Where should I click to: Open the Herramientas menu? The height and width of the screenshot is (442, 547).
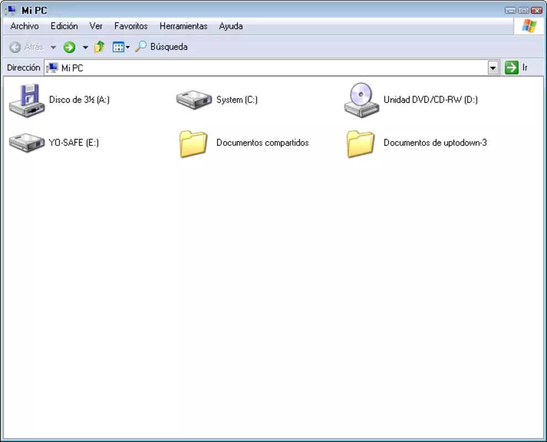click(x=183, y=26)
